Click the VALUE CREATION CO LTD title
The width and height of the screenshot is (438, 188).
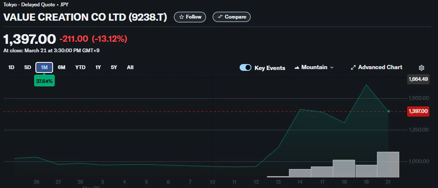85,17
